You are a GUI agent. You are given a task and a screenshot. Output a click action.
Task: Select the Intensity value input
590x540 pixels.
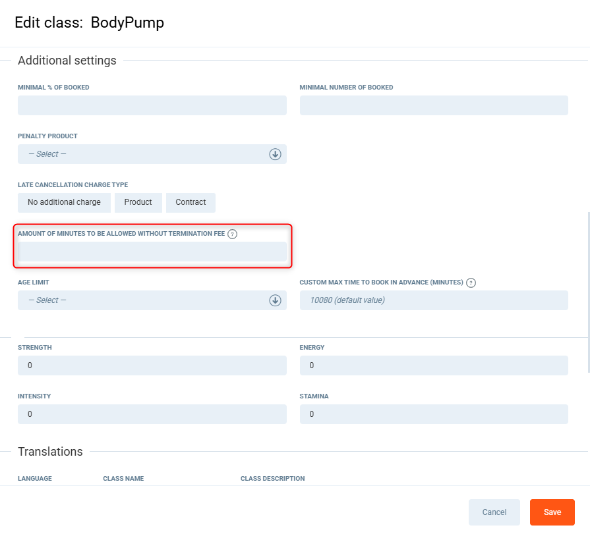(152, 414)
